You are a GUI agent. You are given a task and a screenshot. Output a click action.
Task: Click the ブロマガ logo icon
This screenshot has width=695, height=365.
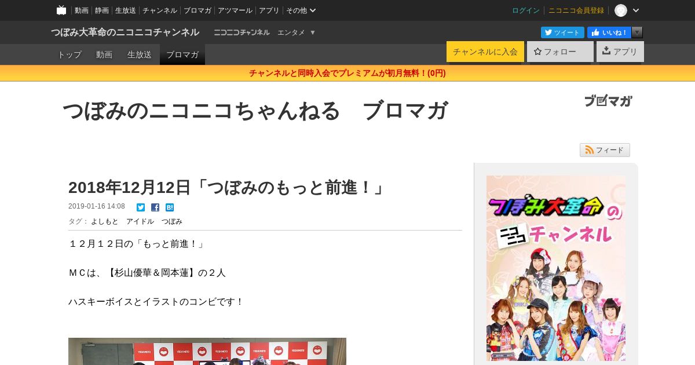click(x=608, y=101)
